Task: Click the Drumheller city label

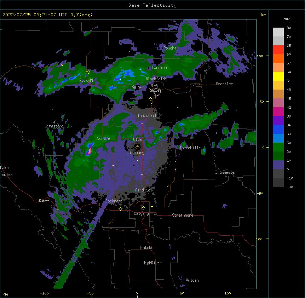Action: 226,172
